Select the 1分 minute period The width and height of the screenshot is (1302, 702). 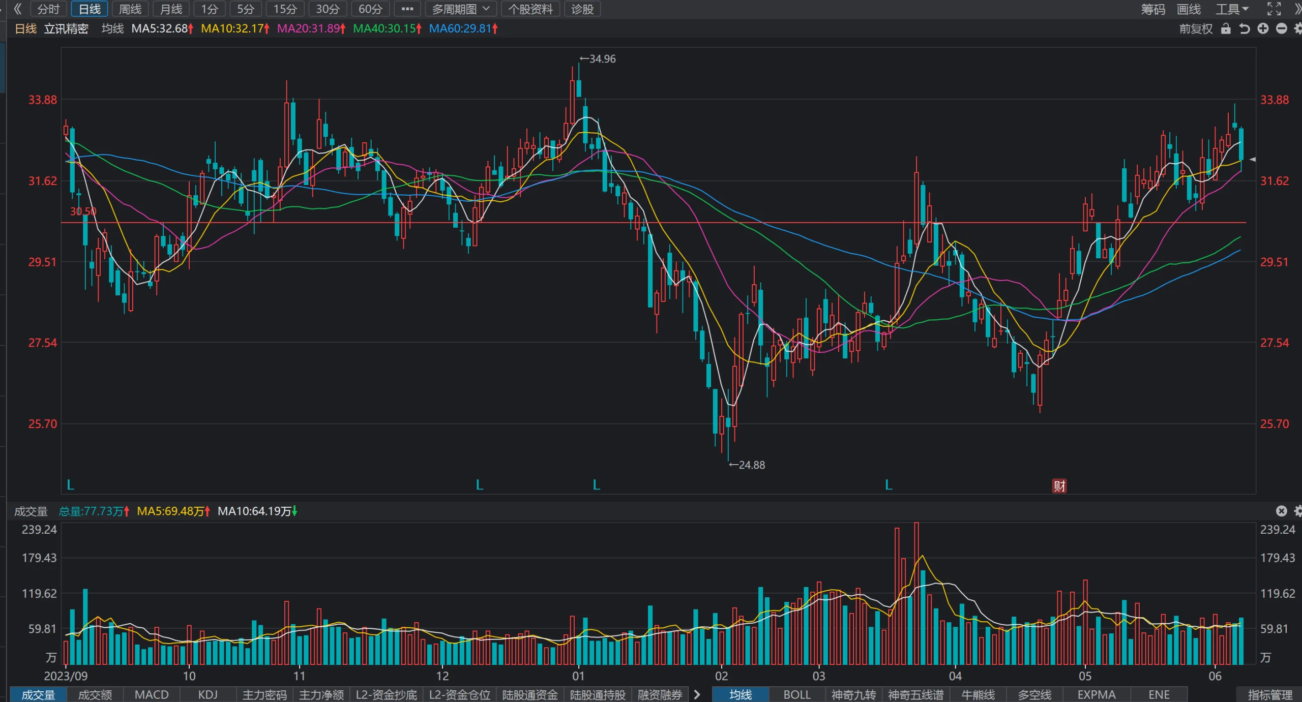pos(210,9)
